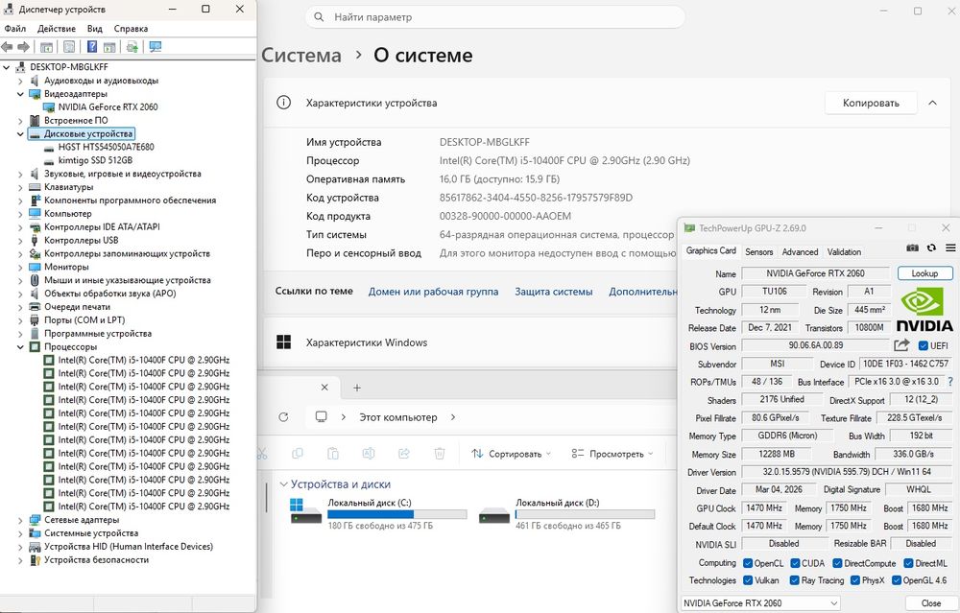960x613 pixels.
Task: Click the Lookup button in GPU-Z
Action: click(x=924, y=272)
